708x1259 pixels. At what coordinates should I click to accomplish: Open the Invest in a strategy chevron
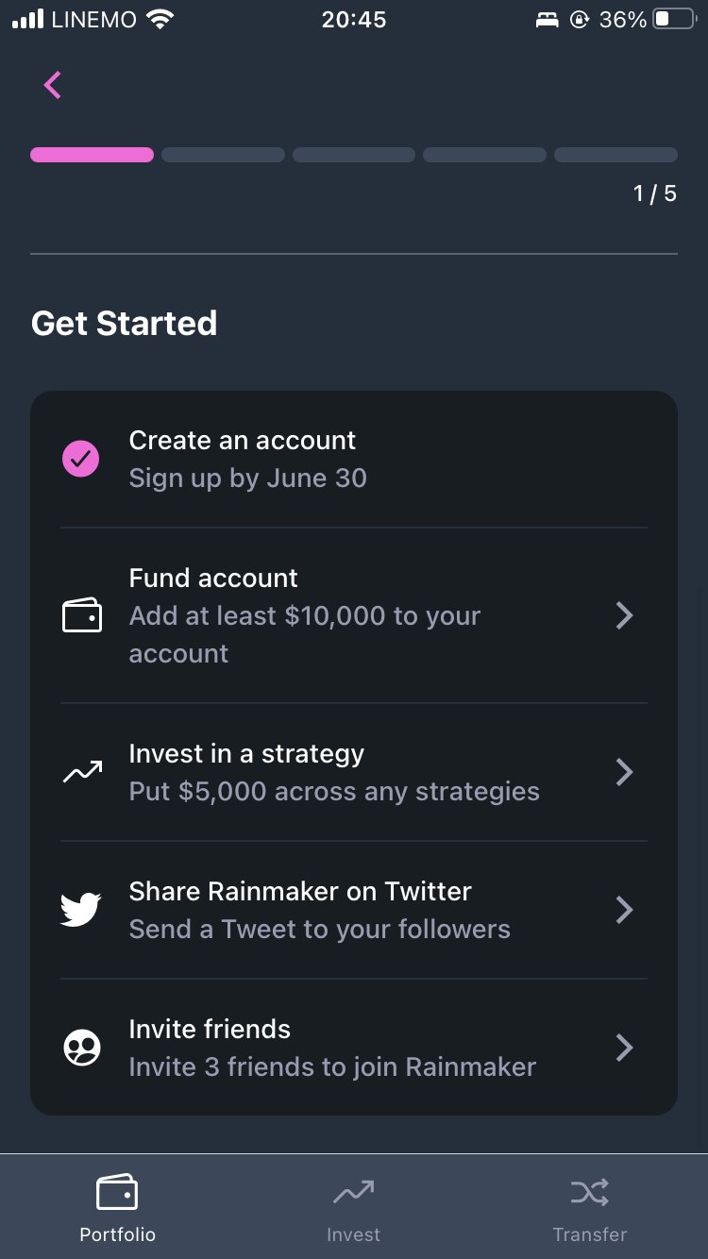[x=624, y=773]
